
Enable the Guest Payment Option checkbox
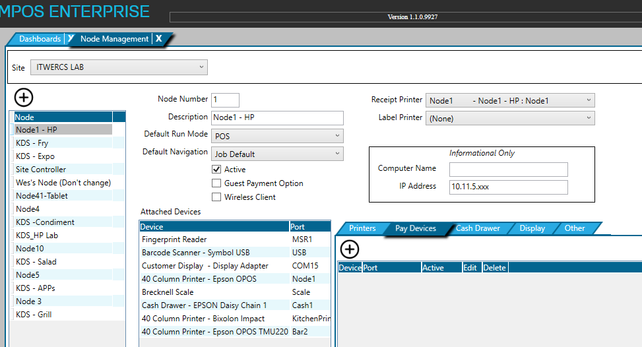216,183
